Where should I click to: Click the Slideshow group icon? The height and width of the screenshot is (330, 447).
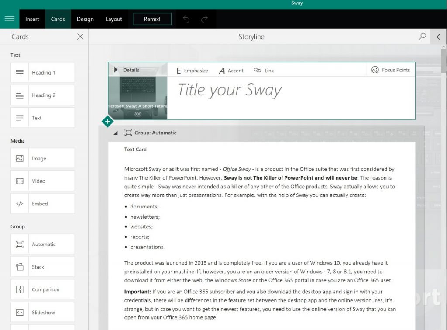20,313
